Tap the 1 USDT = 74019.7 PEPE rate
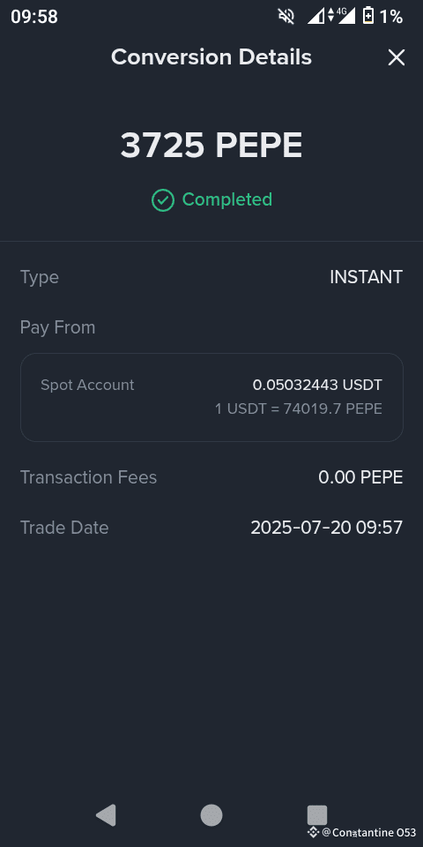 (299, 409)
